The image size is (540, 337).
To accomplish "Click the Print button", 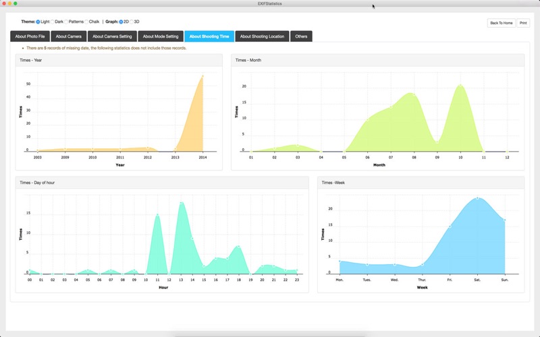I will (523, 23).
